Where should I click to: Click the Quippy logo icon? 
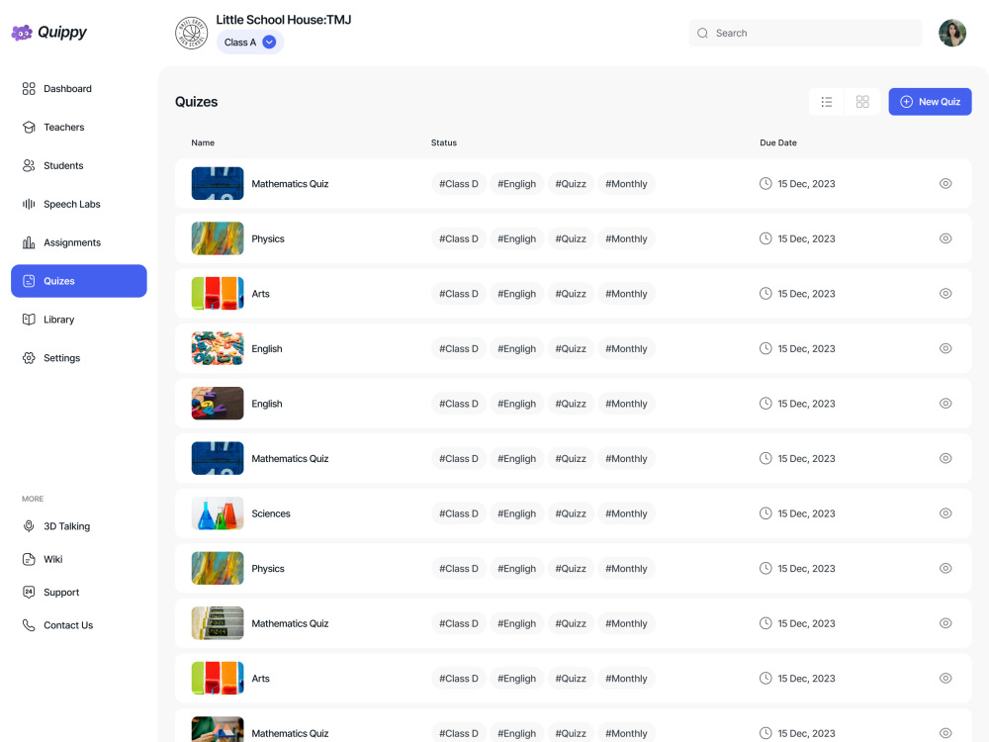[22, 33]
